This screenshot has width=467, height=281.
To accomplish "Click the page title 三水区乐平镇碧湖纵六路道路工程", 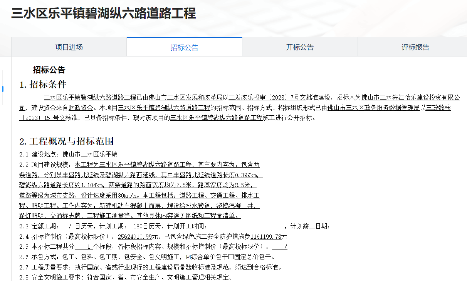I will click(x=103, y=13).
